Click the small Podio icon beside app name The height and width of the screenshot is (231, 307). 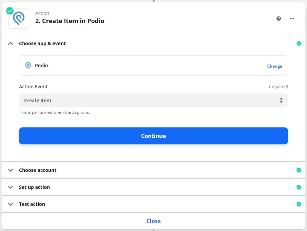28,66
